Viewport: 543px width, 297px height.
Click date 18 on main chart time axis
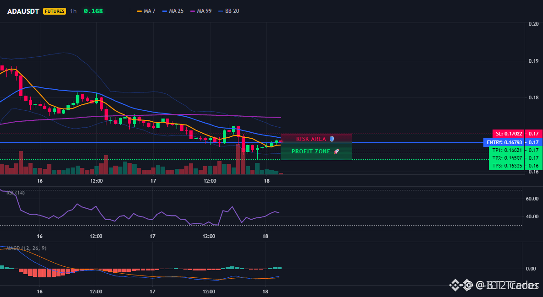(266, 181)
